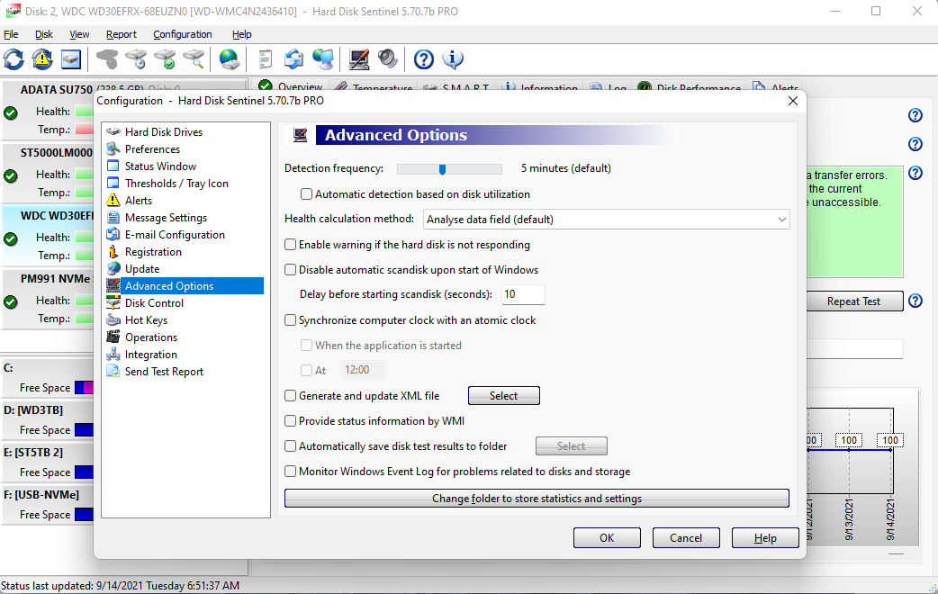Enable automatically save disk test results
The height and width of the screenshot is (594, 938).
[x=290, y=446]
